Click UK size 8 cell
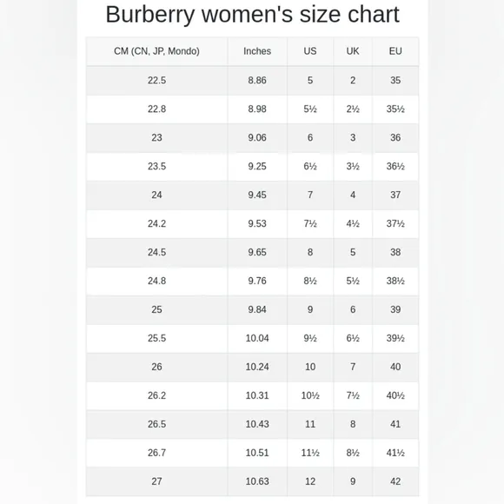This screenshot has width=504, height=504. [353, 424]
